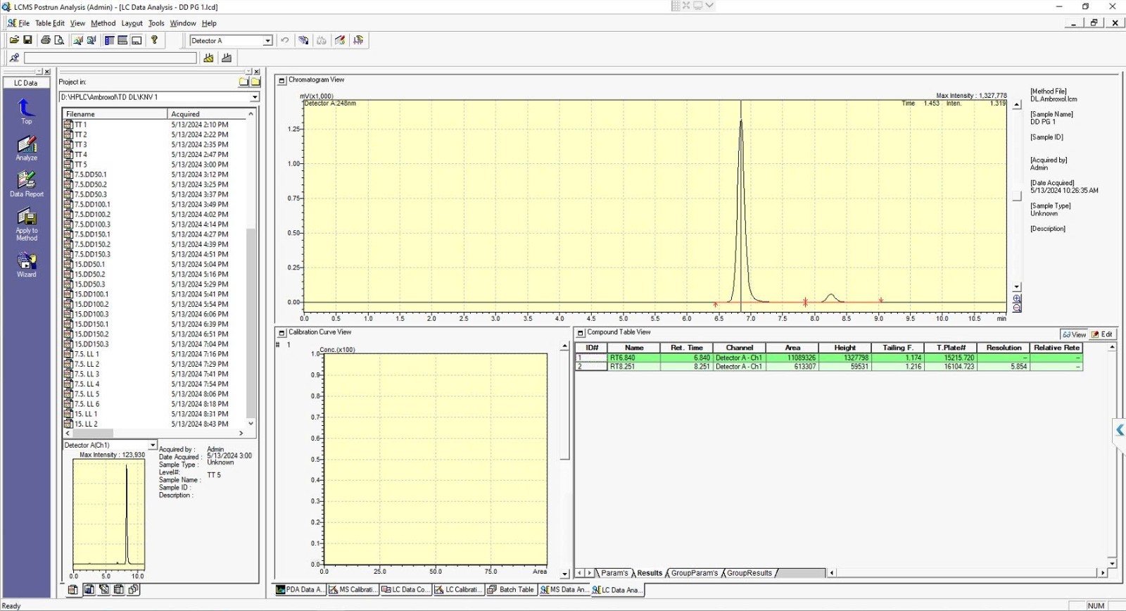Image resolution: width=1126 pixels, height=611 pixels.
Task: Select the RT6.840 compound row
Action: tap(828, 358)
